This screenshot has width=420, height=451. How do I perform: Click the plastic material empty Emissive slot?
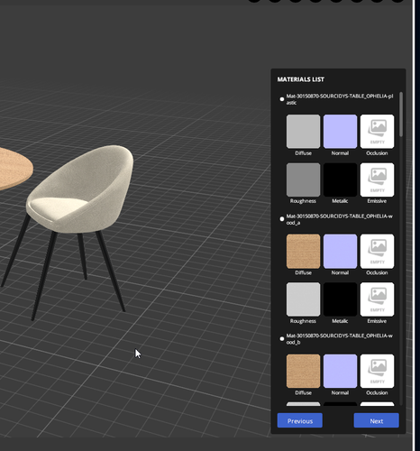pyautogui.click(x=377, y=179)
